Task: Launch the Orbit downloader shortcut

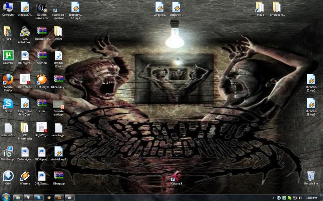Action: pyautogui.click(x=8, y=178)
